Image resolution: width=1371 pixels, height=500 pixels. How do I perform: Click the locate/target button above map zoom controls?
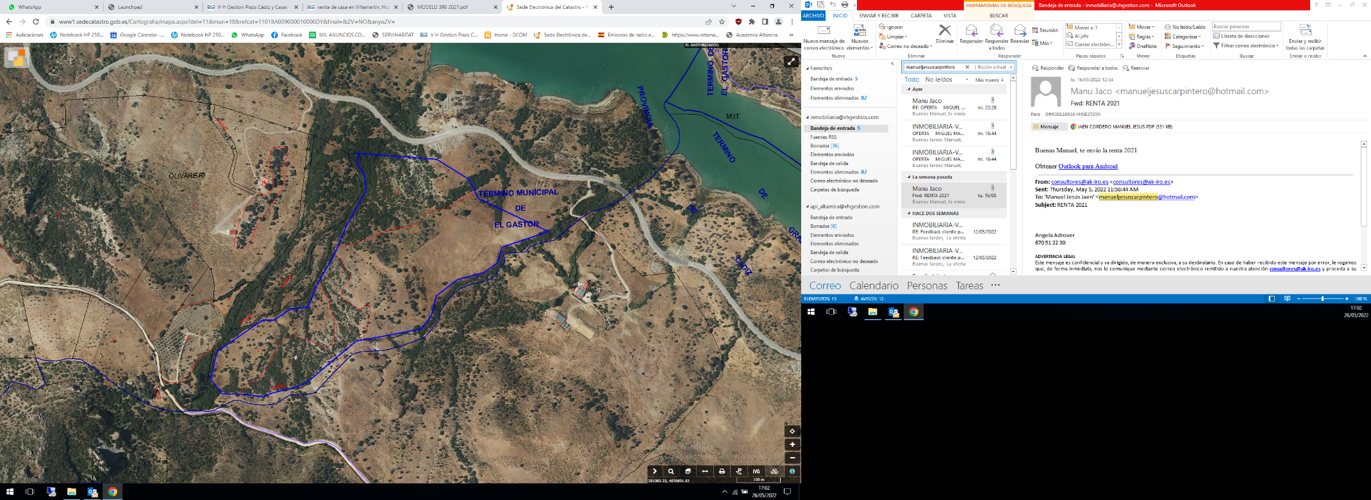coord(792,431)
